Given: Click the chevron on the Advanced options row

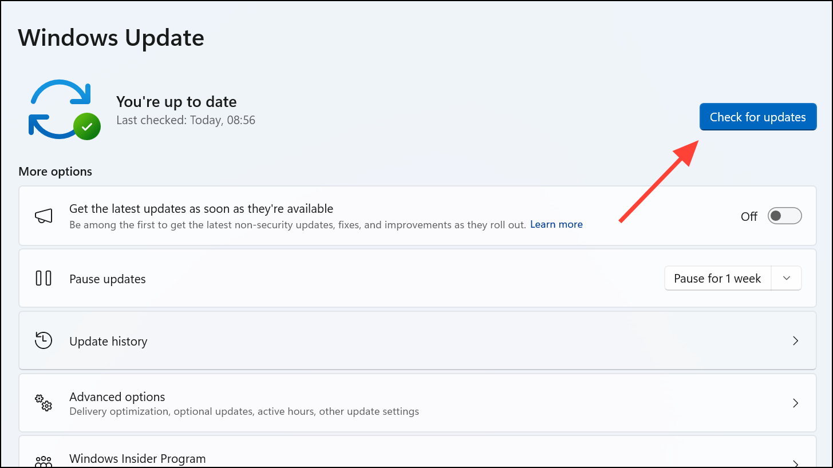Looking at the screenshot, I should (795, 403).
